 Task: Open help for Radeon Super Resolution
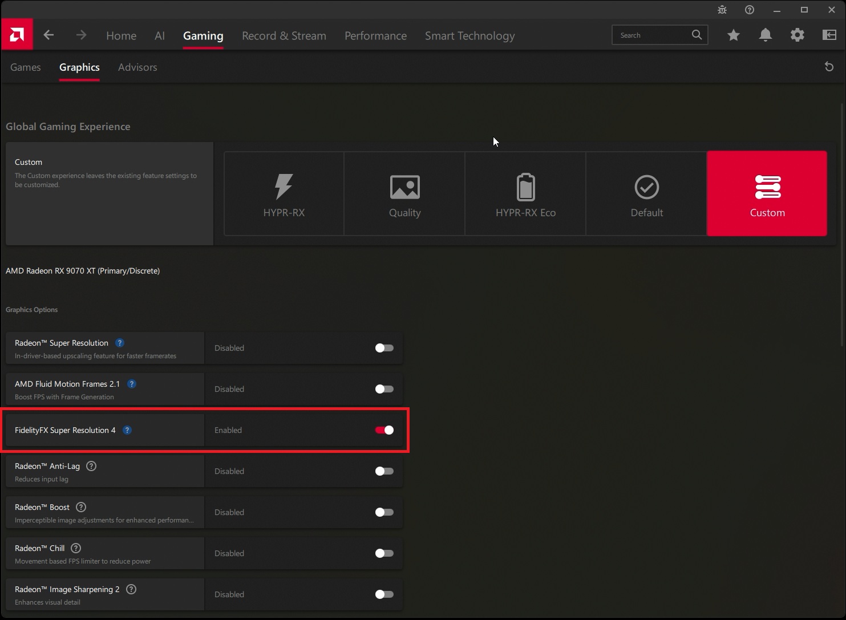click(x=119, y=343)
